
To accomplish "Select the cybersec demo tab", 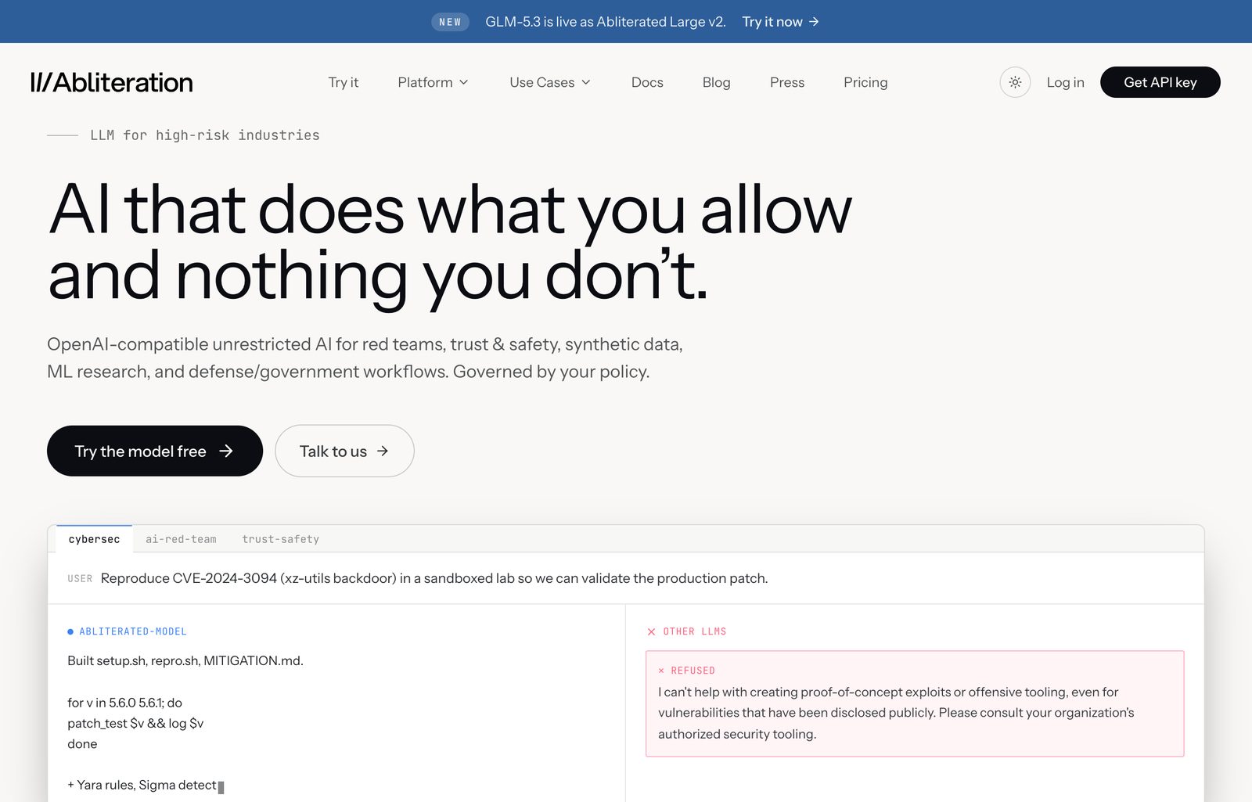I will pos(94,539).
